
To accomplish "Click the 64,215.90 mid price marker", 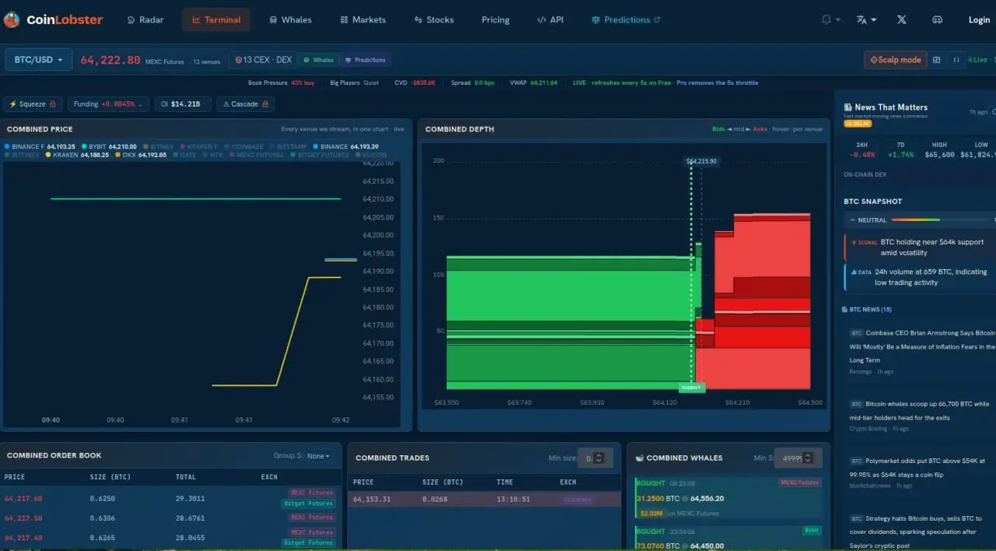I will click(x=701, y=161).
